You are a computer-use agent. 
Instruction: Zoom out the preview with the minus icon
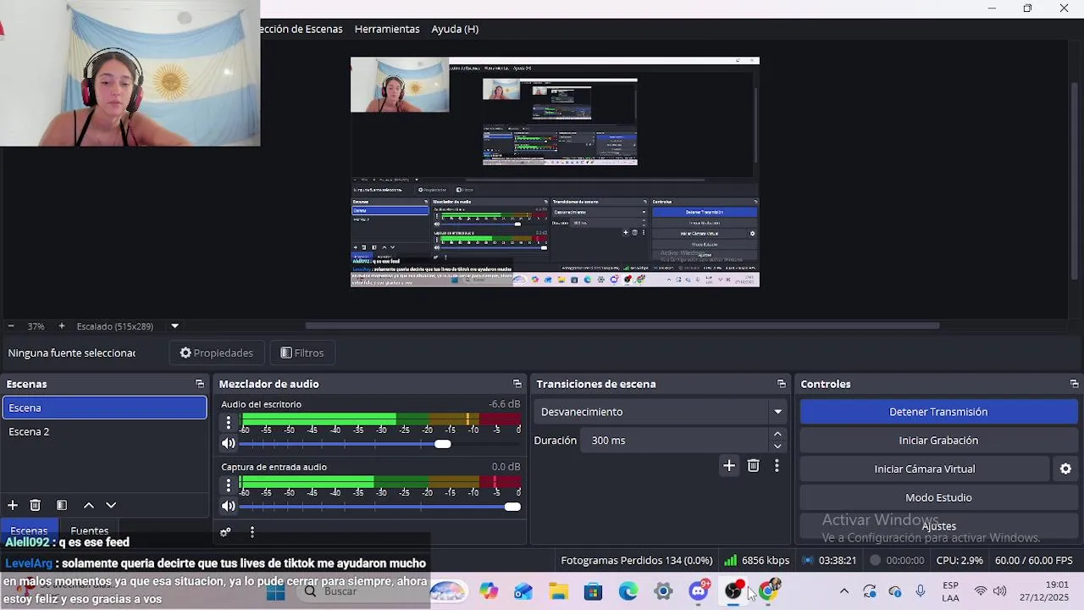point(11,326)
